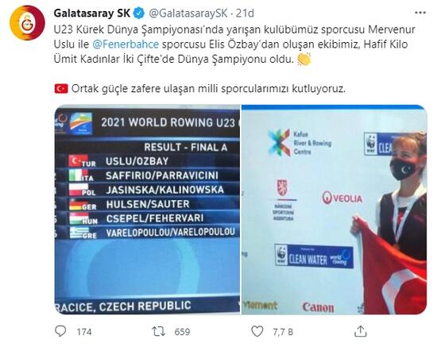Open the rowing results scoreboard image

[x=147, y=210]
